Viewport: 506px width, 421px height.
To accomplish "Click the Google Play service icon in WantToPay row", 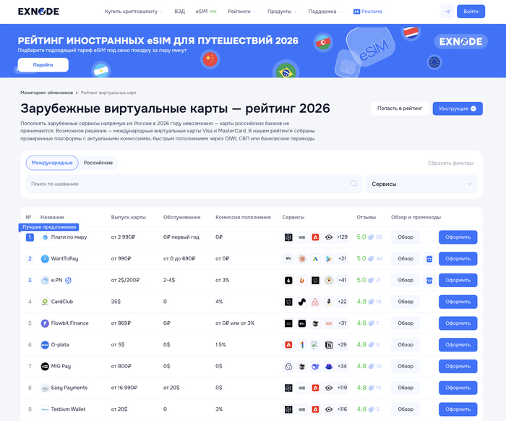I will coord(329,259).
